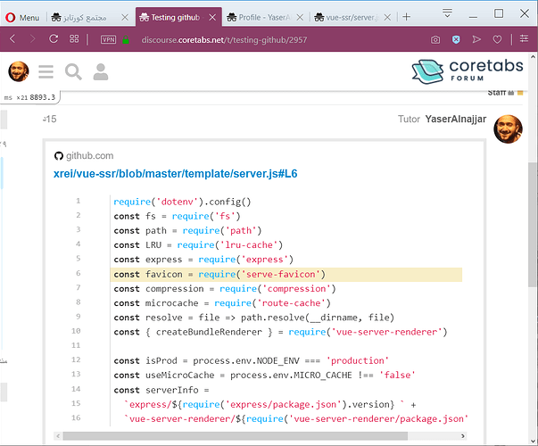This screenshot has width=538, height=446.
Task: Open the vue-ssr/server.js tab
Action: point(352,17)
